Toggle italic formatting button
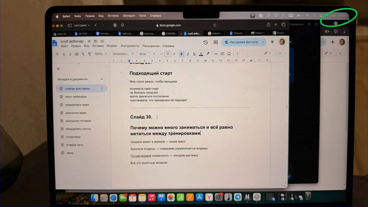Image resolution: width=368 pixels, height=207 pixels. pyautogui.click(x=188, y=54)
